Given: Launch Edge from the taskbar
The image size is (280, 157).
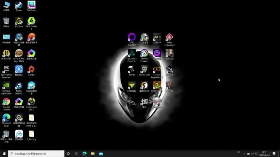Looking at the screenshot, I should (x=84, y=154).
